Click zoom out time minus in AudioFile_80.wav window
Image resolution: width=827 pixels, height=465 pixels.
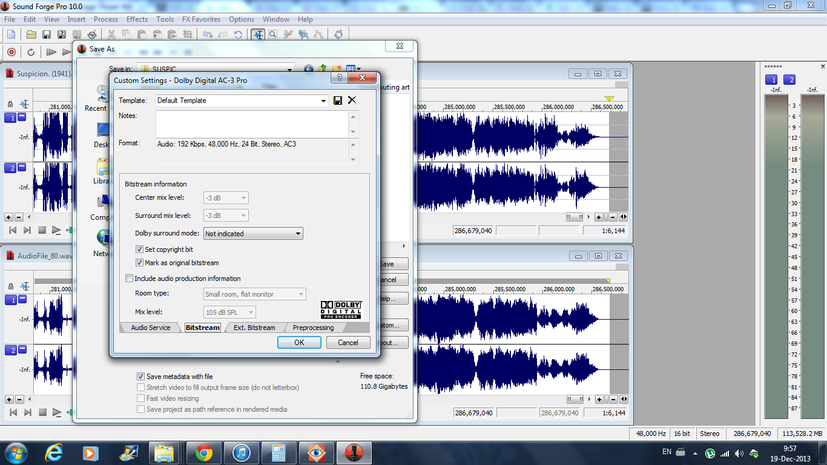(613, 399)
